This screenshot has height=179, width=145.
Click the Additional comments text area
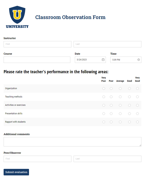pos(72,142)
